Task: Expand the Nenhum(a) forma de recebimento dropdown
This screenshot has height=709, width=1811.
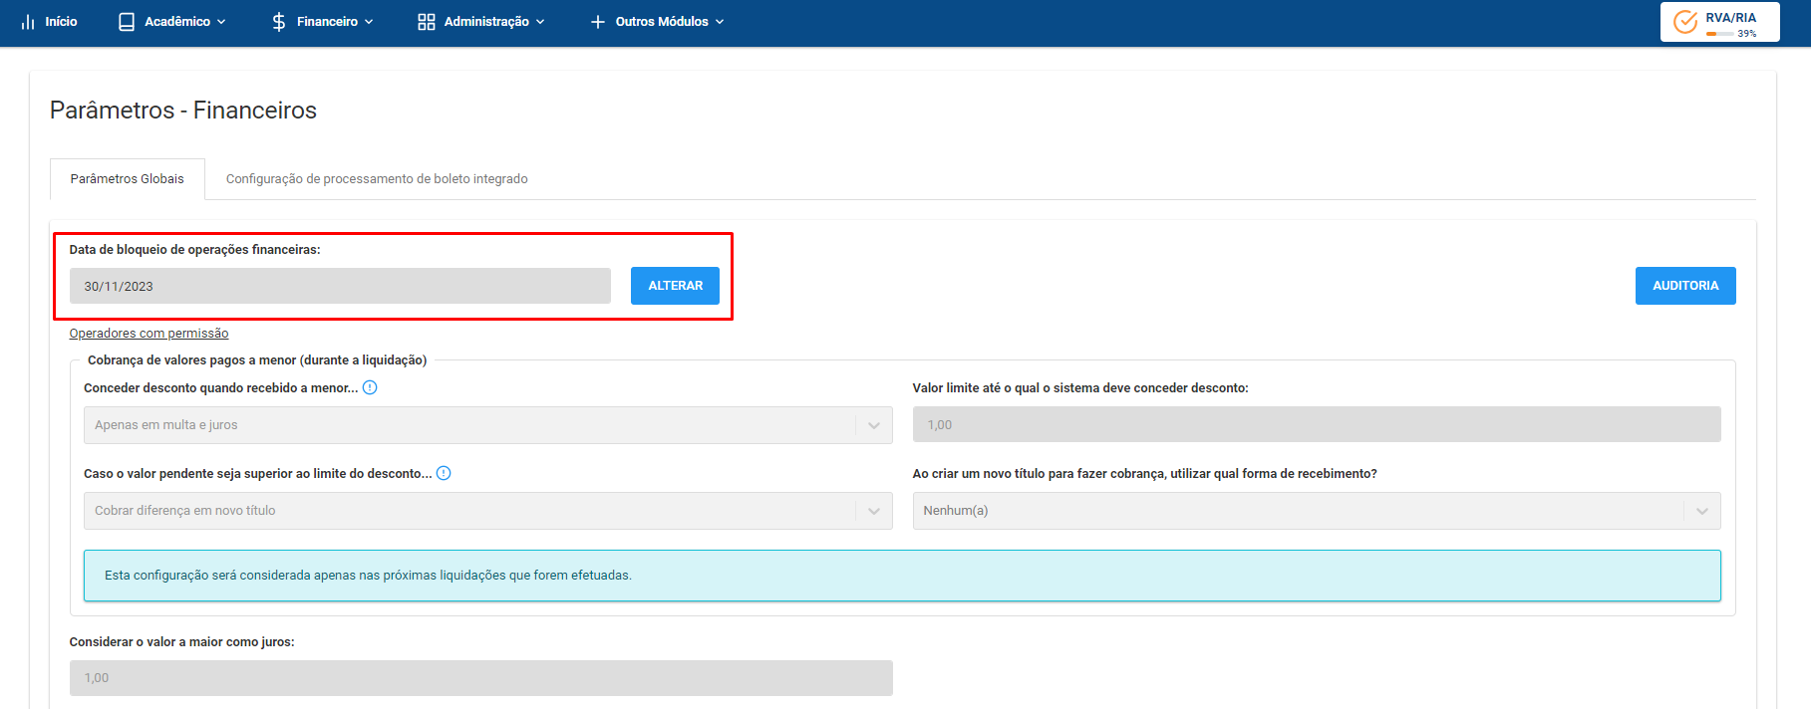Action: (1316, 511)
